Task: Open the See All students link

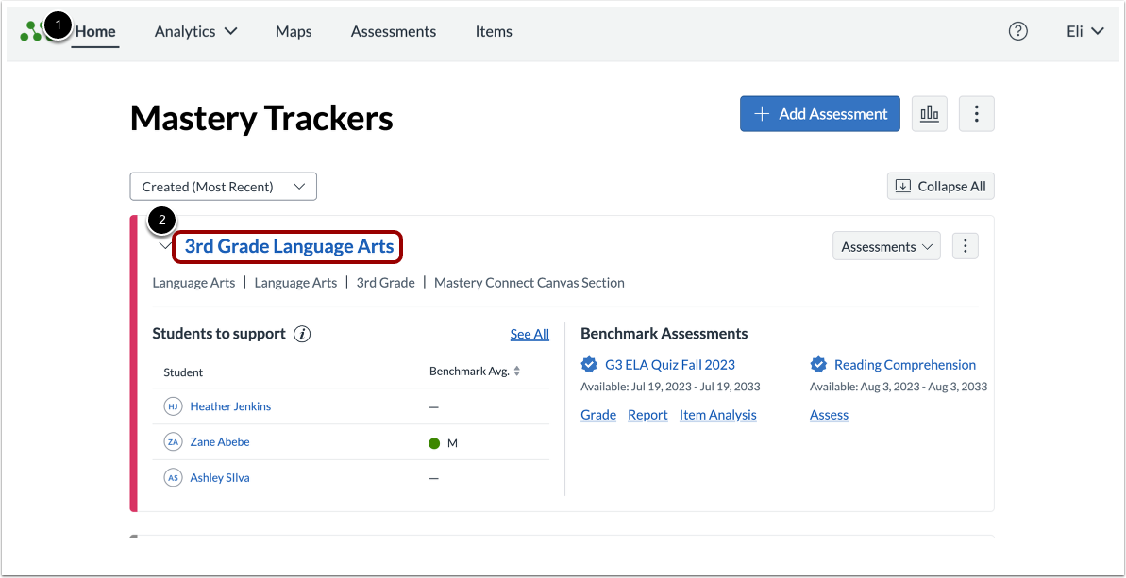Action: [529, 333]
